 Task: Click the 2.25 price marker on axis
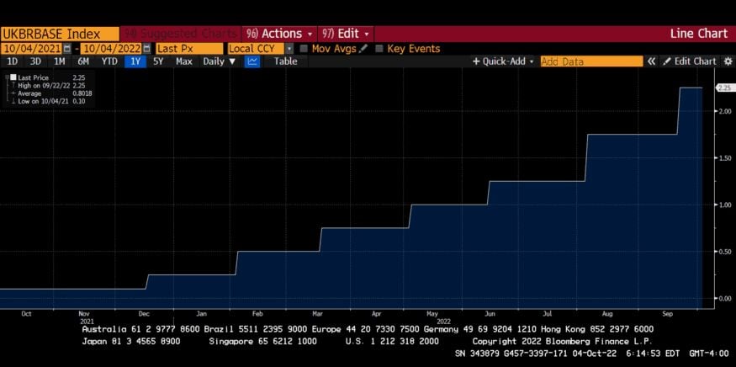(723, 88)
